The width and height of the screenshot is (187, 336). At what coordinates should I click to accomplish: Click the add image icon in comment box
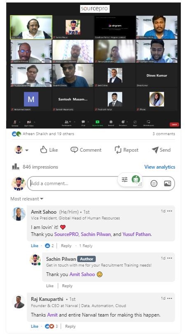167,183
